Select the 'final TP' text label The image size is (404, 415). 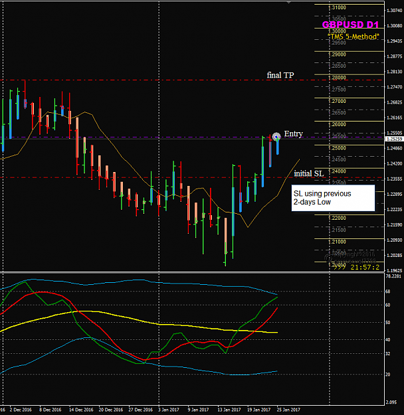280,75
